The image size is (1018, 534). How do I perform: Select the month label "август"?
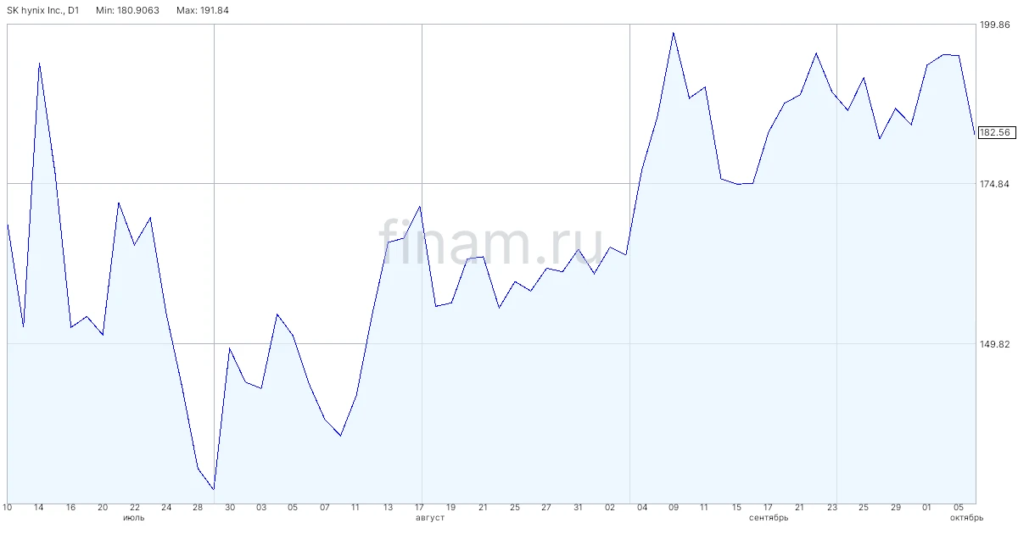[x=430, y=517]
